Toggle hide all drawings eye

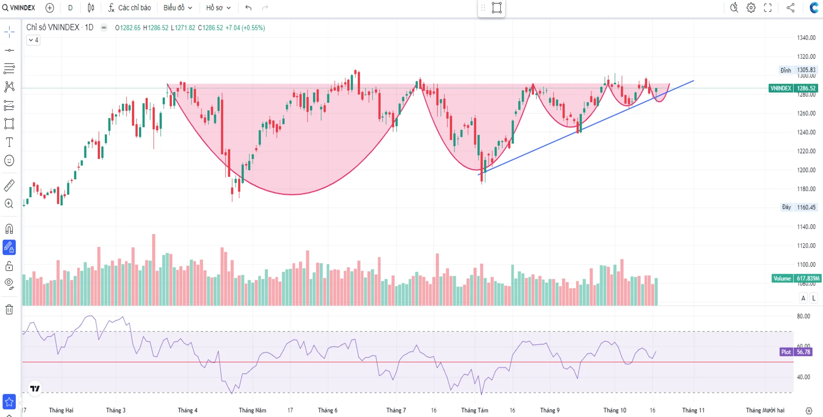pyautogui.click(x=9, y=284)
